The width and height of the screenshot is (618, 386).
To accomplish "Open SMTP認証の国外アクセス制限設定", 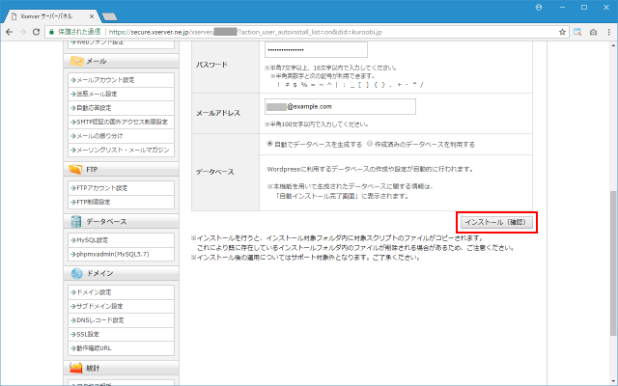I will pyautogui.click(x=121, y=122).
